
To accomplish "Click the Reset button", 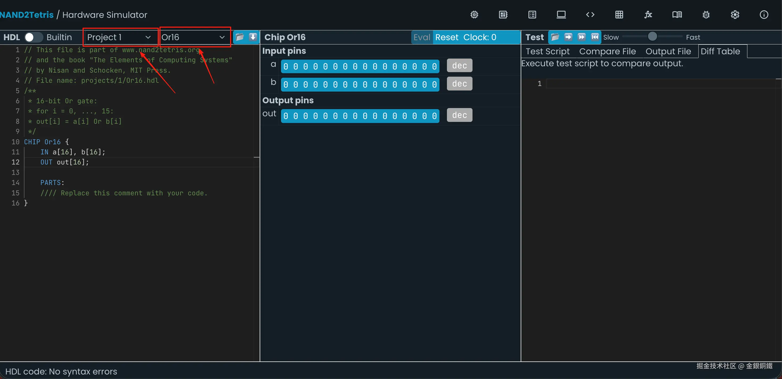I will point(447,37).
